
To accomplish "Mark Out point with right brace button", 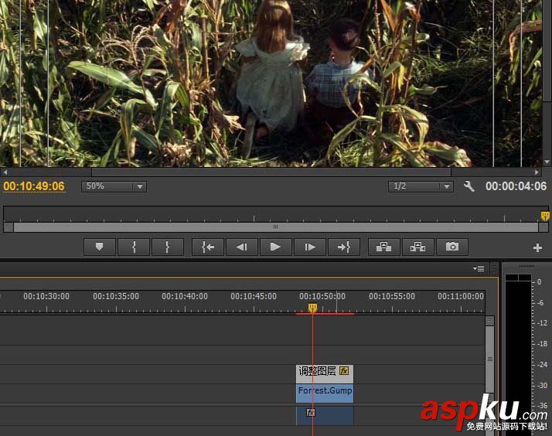I will pos(167,247).
